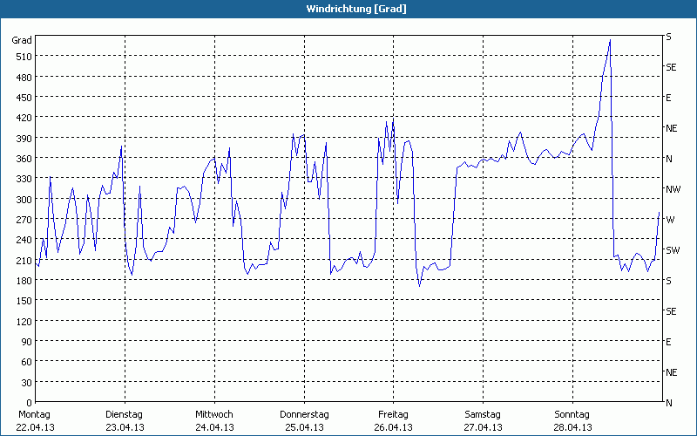The height and width of the screenshot is (436, 697).
Task: Click the 'SE' compass label level with 480
Action: coord(671,68)
